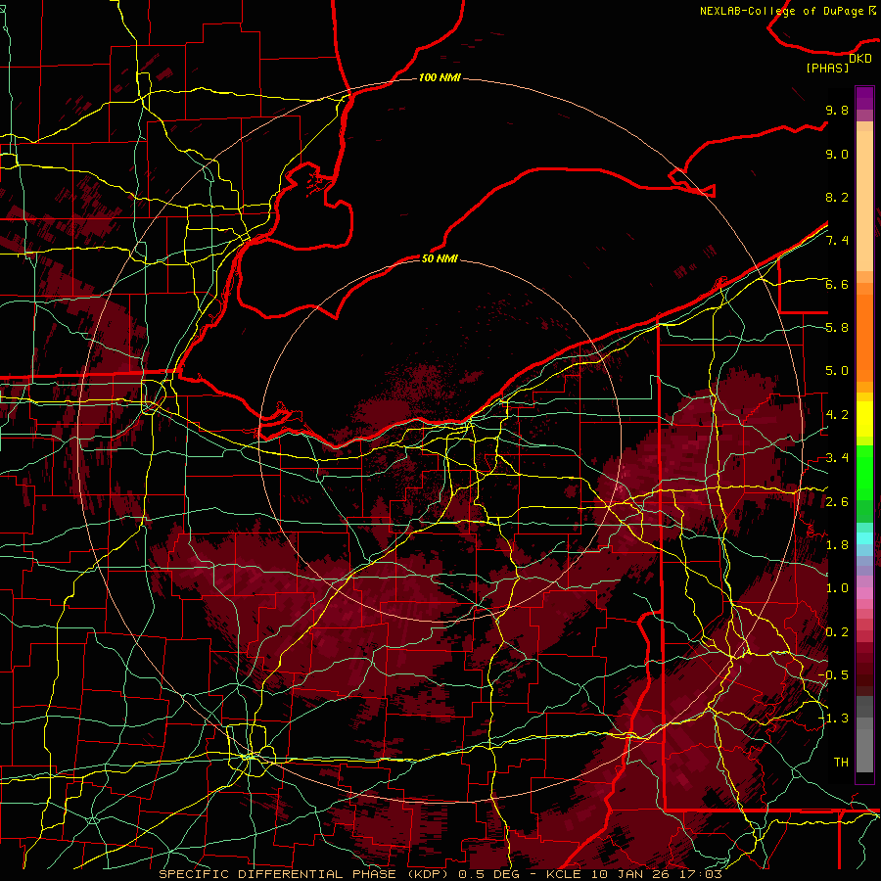Click the 100 NMI range ring label
Screen dimensions: 881x881
(x=440, y=77)
